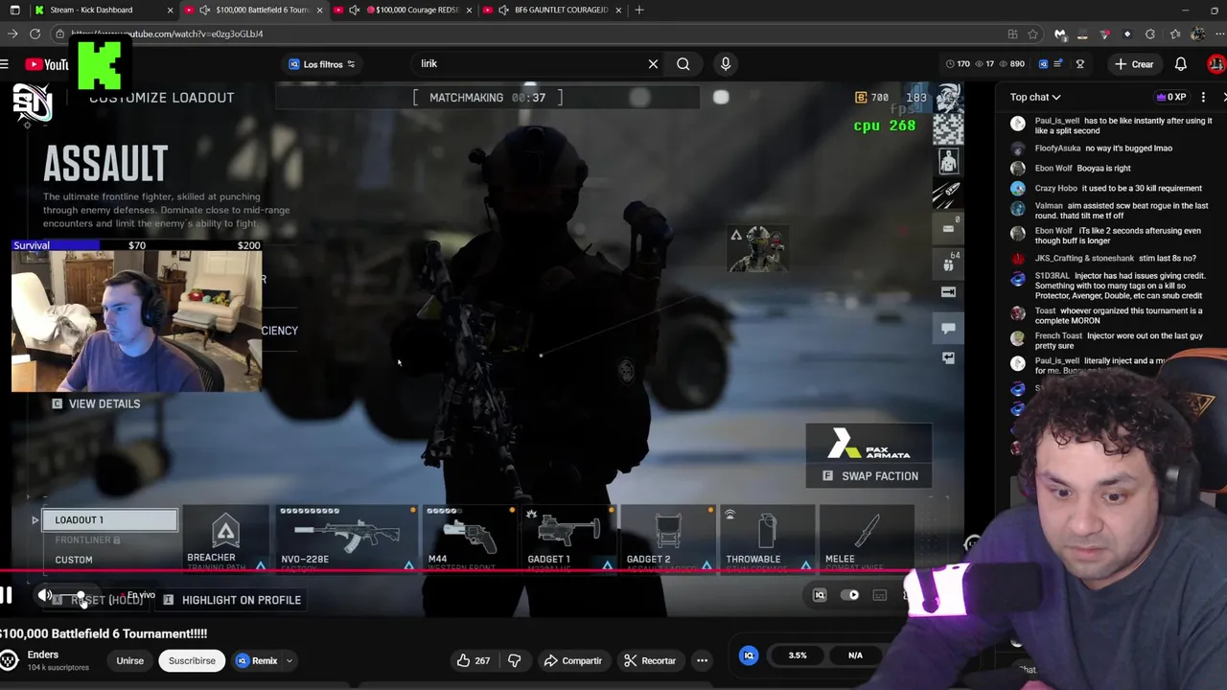Open the Enders channel name link
1227x690 pixels.
point(43,655)
